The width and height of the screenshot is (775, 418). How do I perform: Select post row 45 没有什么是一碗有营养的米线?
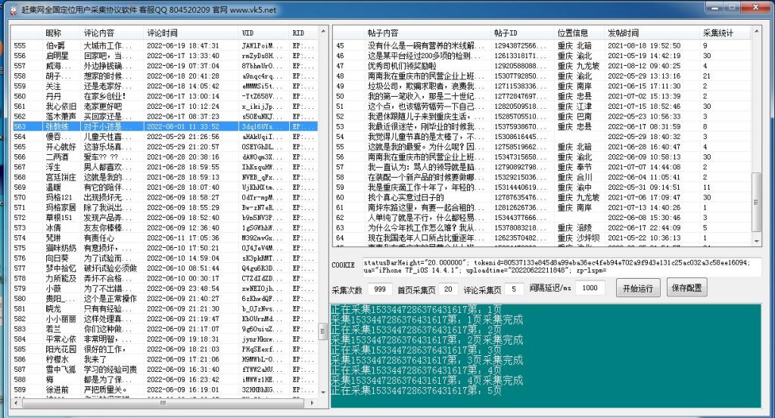542,45
